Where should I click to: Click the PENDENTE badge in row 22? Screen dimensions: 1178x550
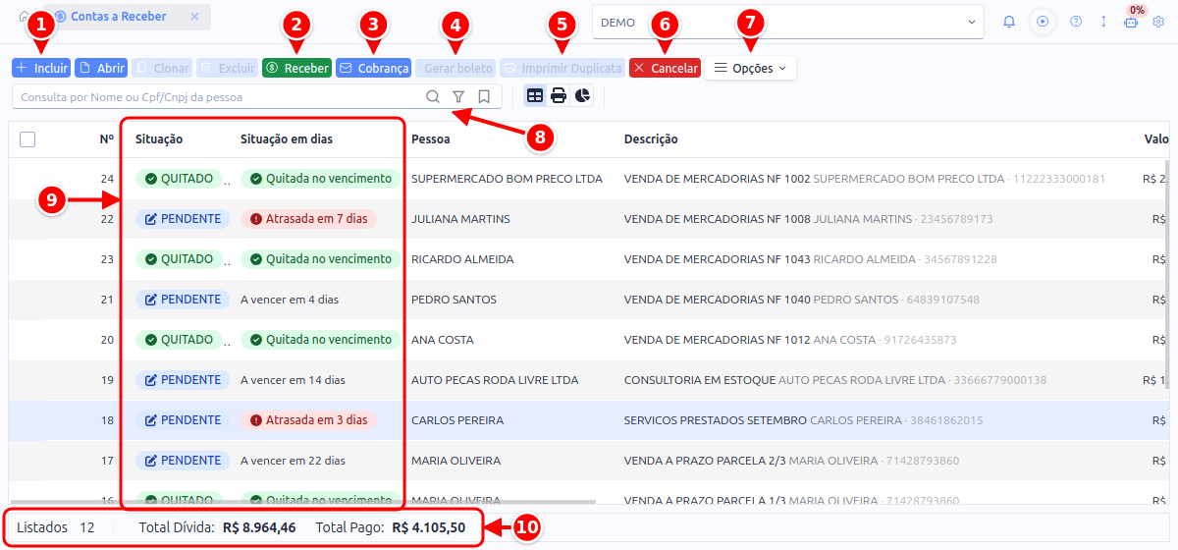(183, 219)
